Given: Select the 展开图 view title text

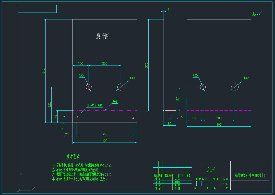Looking at the screenshot, I should pyautogui.click(x=102, y=36).
